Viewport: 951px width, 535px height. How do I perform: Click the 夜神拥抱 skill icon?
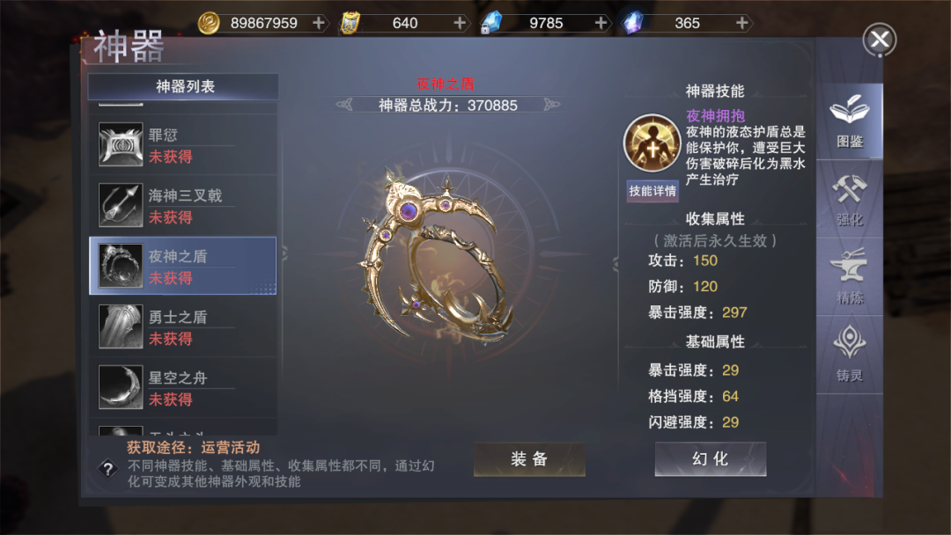(x=652, y=143)
